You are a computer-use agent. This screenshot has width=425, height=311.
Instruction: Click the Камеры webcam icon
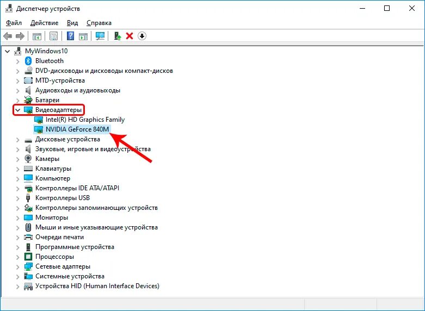click(28, 159)
